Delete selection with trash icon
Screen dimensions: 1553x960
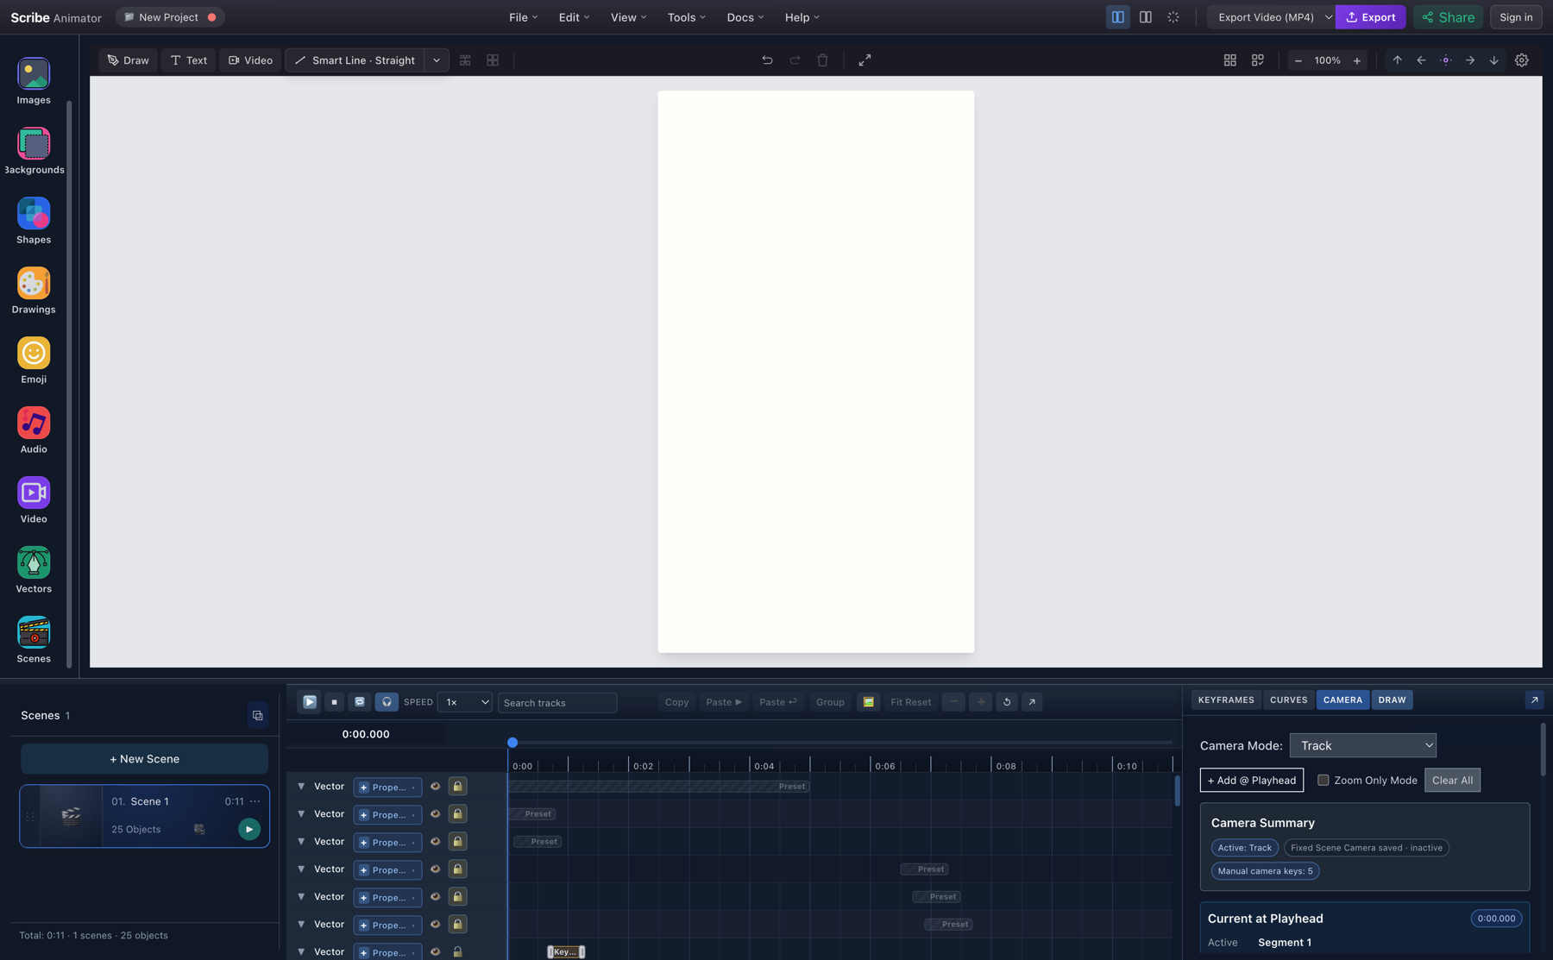(822, 60)
